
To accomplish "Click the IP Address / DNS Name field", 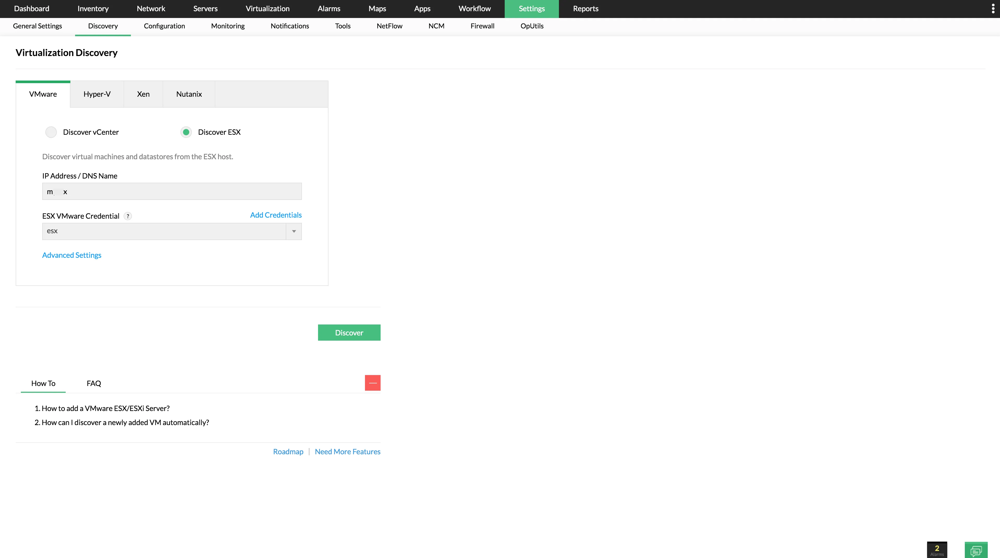I will point(172,191).
